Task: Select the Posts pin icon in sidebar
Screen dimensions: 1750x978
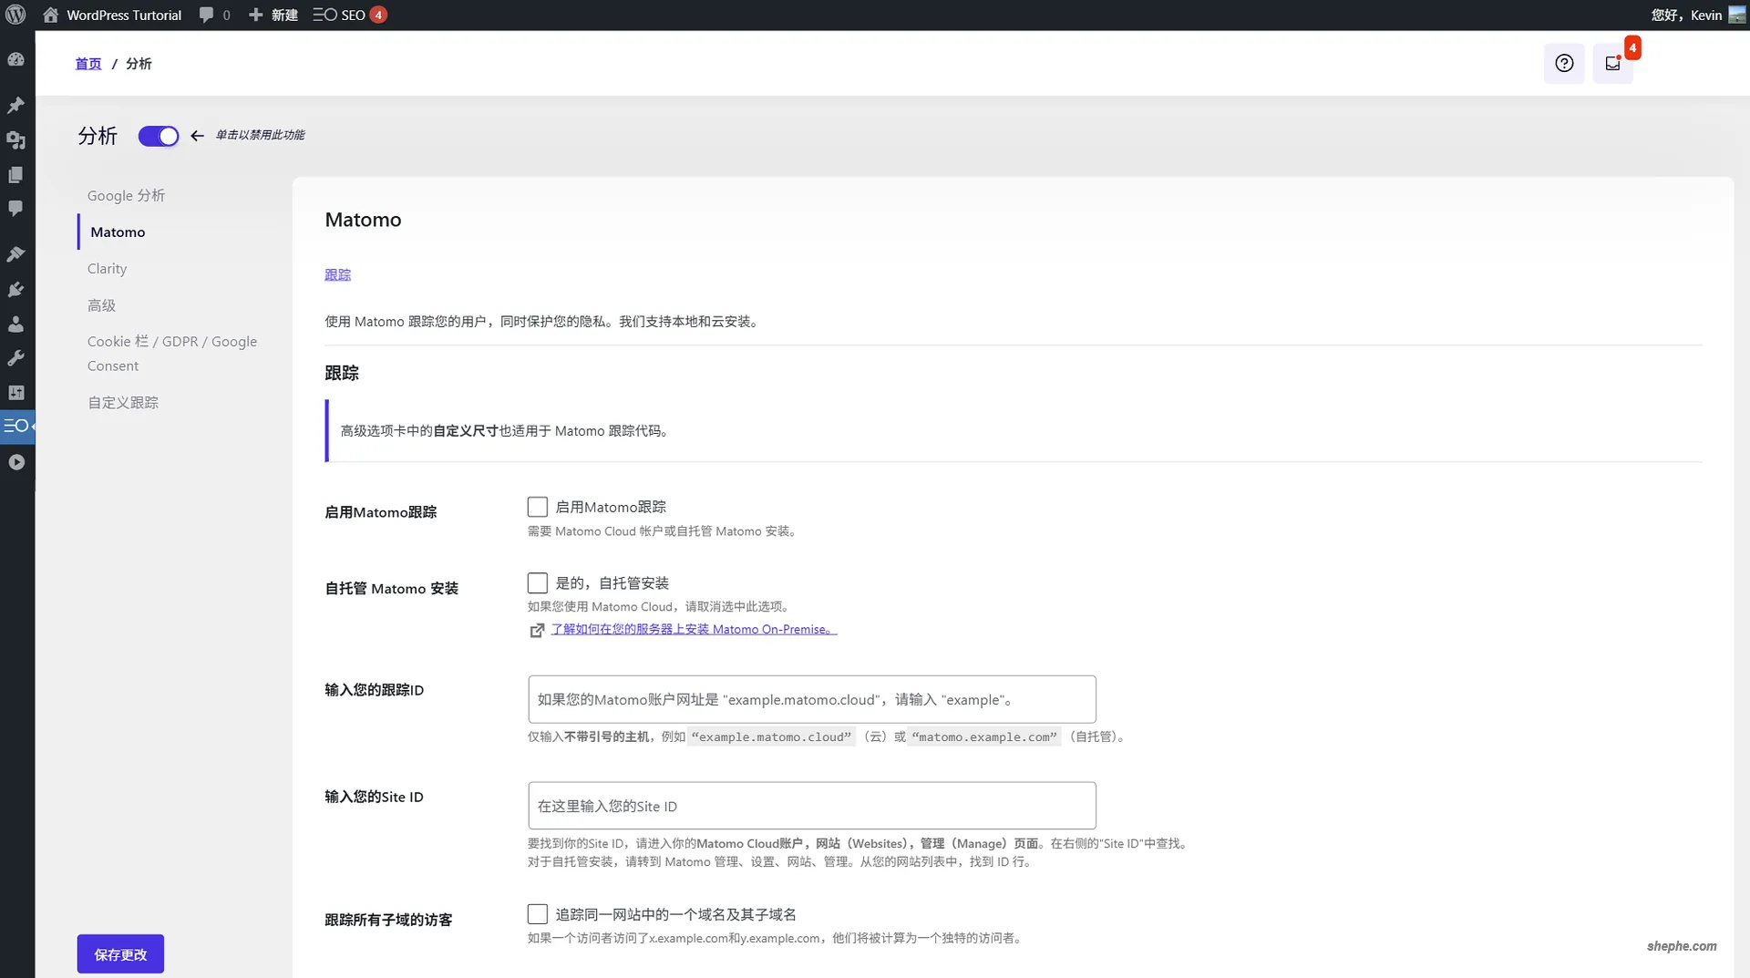Action: [16, 105]
